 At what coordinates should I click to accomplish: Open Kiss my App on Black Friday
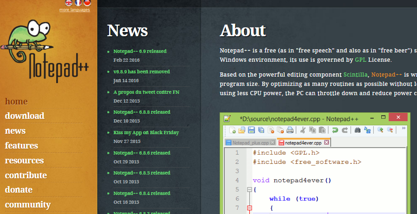[x=146, y=132]
